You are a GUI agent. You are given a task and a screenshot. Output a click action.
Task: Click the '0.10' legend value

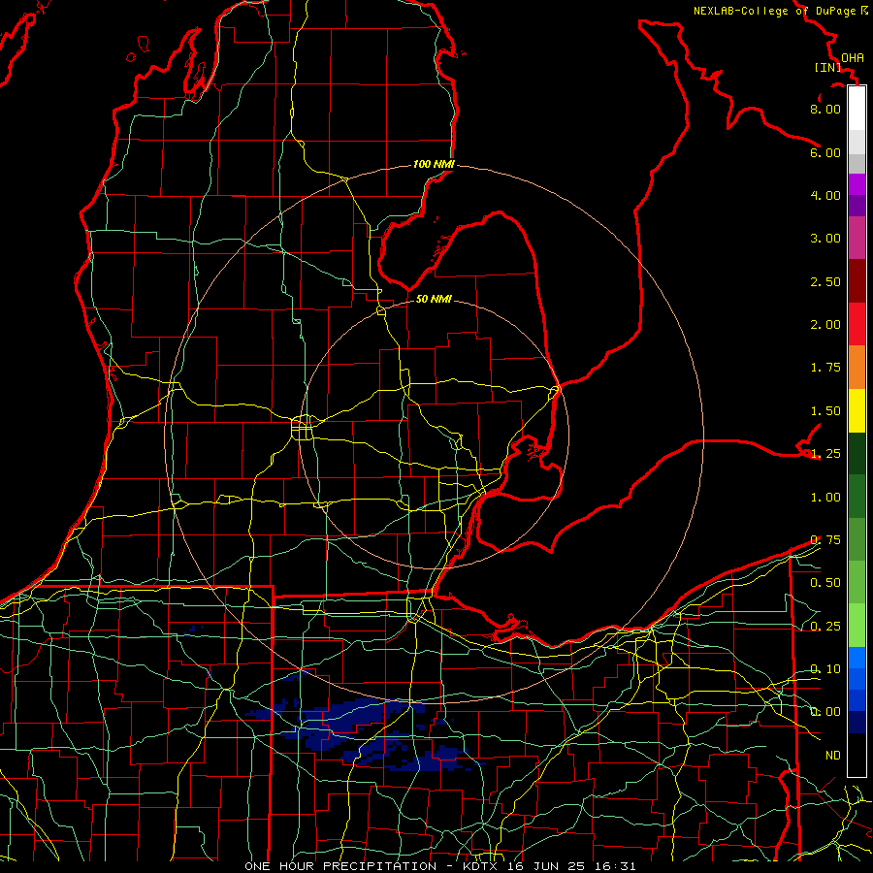click(825, 669)
